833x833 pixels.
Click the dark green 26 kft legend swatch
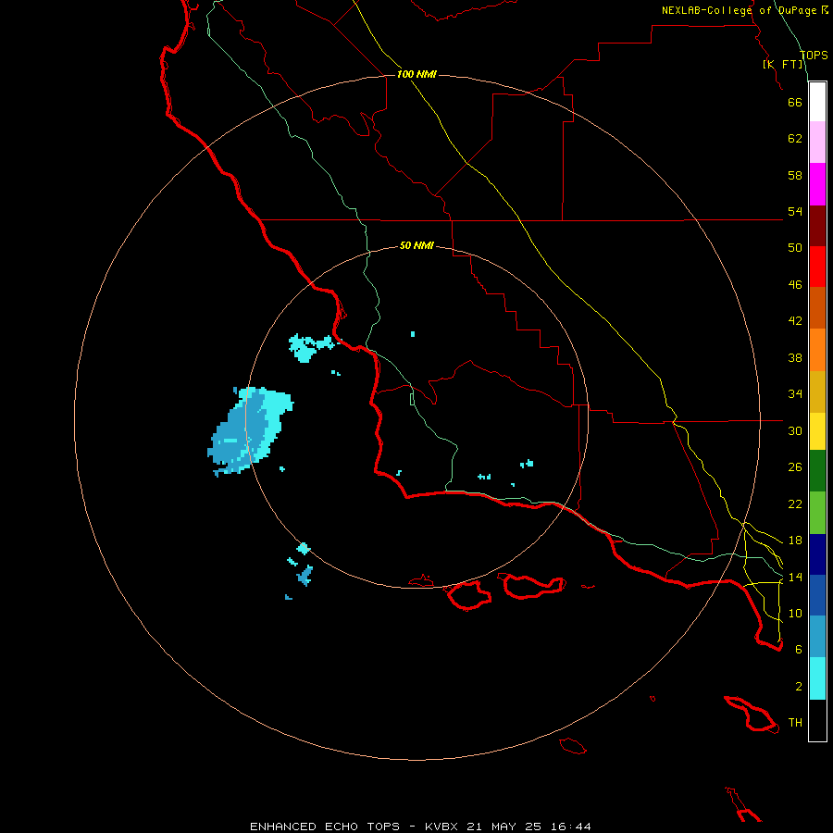click(817, 471)
